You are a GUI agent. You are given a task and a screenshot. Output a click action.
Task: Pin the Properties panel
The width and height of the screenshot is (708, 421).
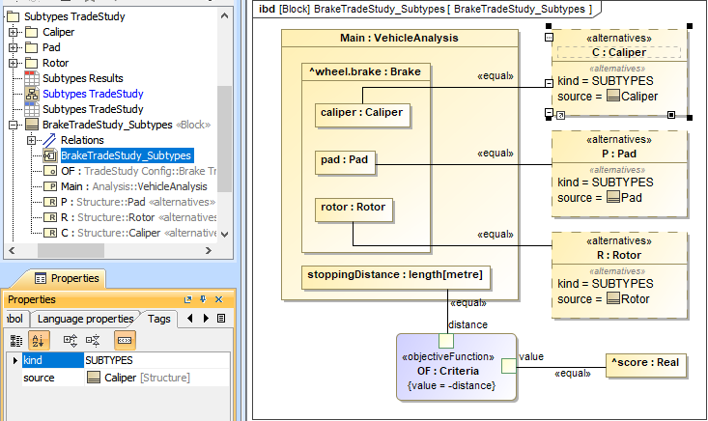[203, 300]
